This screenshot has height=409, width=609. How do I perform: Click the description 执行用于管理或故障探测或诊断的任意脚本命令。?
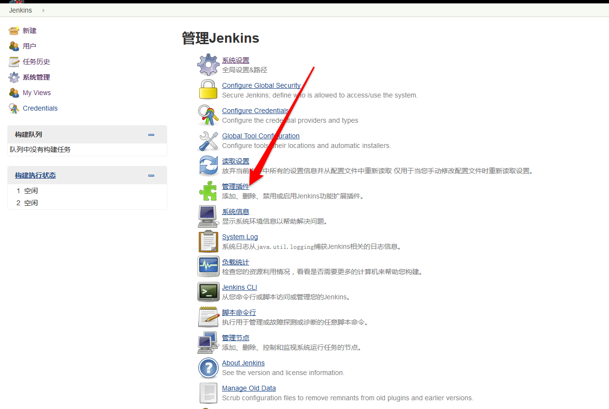[x=295, y=322]
